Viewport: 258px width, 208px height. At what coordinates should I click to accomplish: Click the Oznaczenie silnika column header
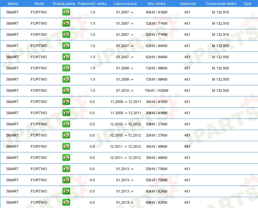tap(221, 4)
